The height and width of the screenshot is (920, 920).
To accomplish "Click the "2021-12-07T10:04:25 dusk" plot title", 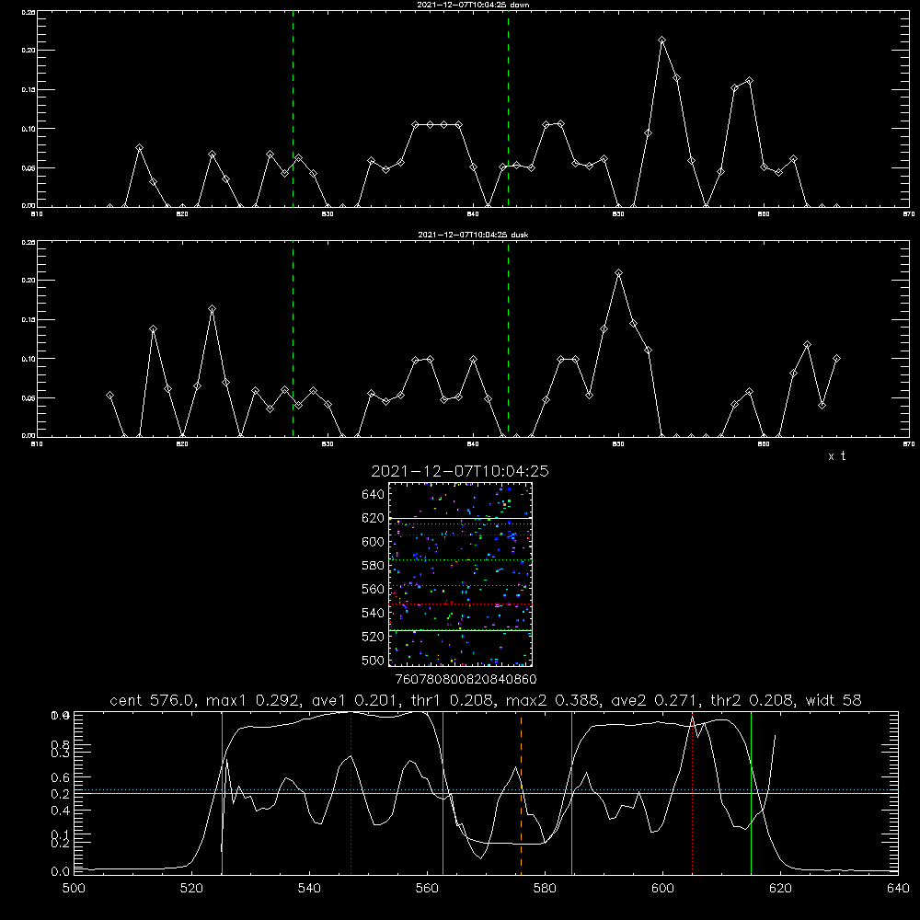I will (x=473, y=235).
